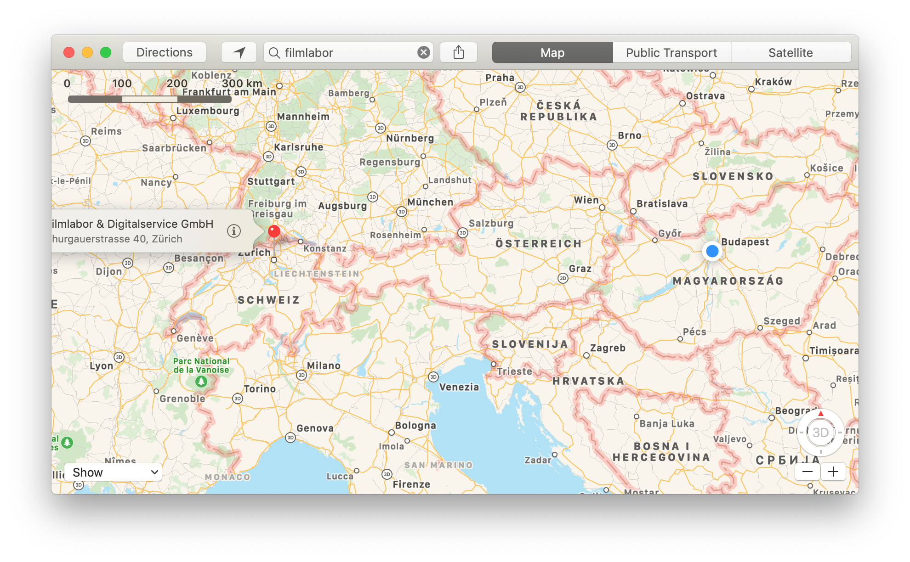
Task: Click the search magnifier icon
Action: [274, 53]
